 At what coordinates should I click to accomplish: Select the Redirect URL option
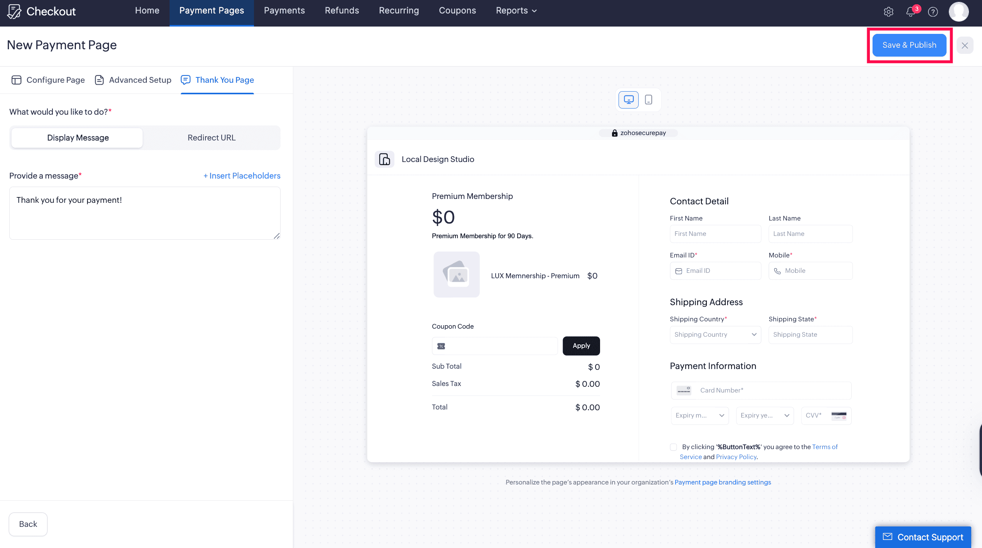[211, 137]
